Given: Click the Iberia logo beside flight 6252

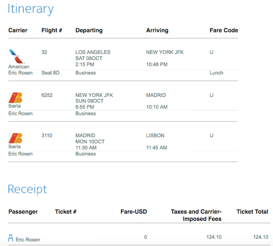Looking at the screenshot, I should (x=15, y=98).
